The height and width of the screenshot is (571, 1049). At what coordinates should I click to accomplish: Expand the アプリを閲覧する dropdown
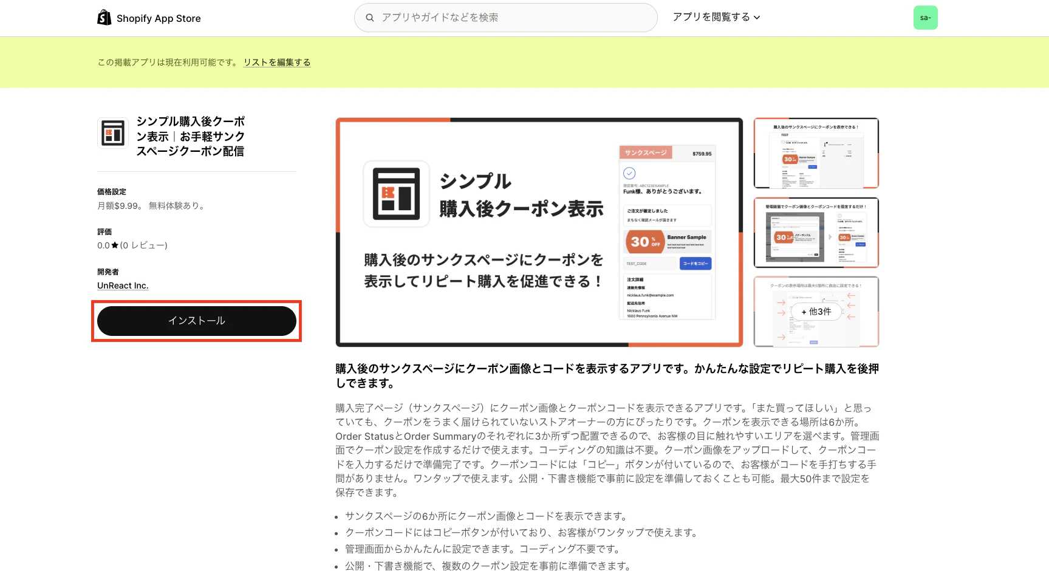[716, 17]
